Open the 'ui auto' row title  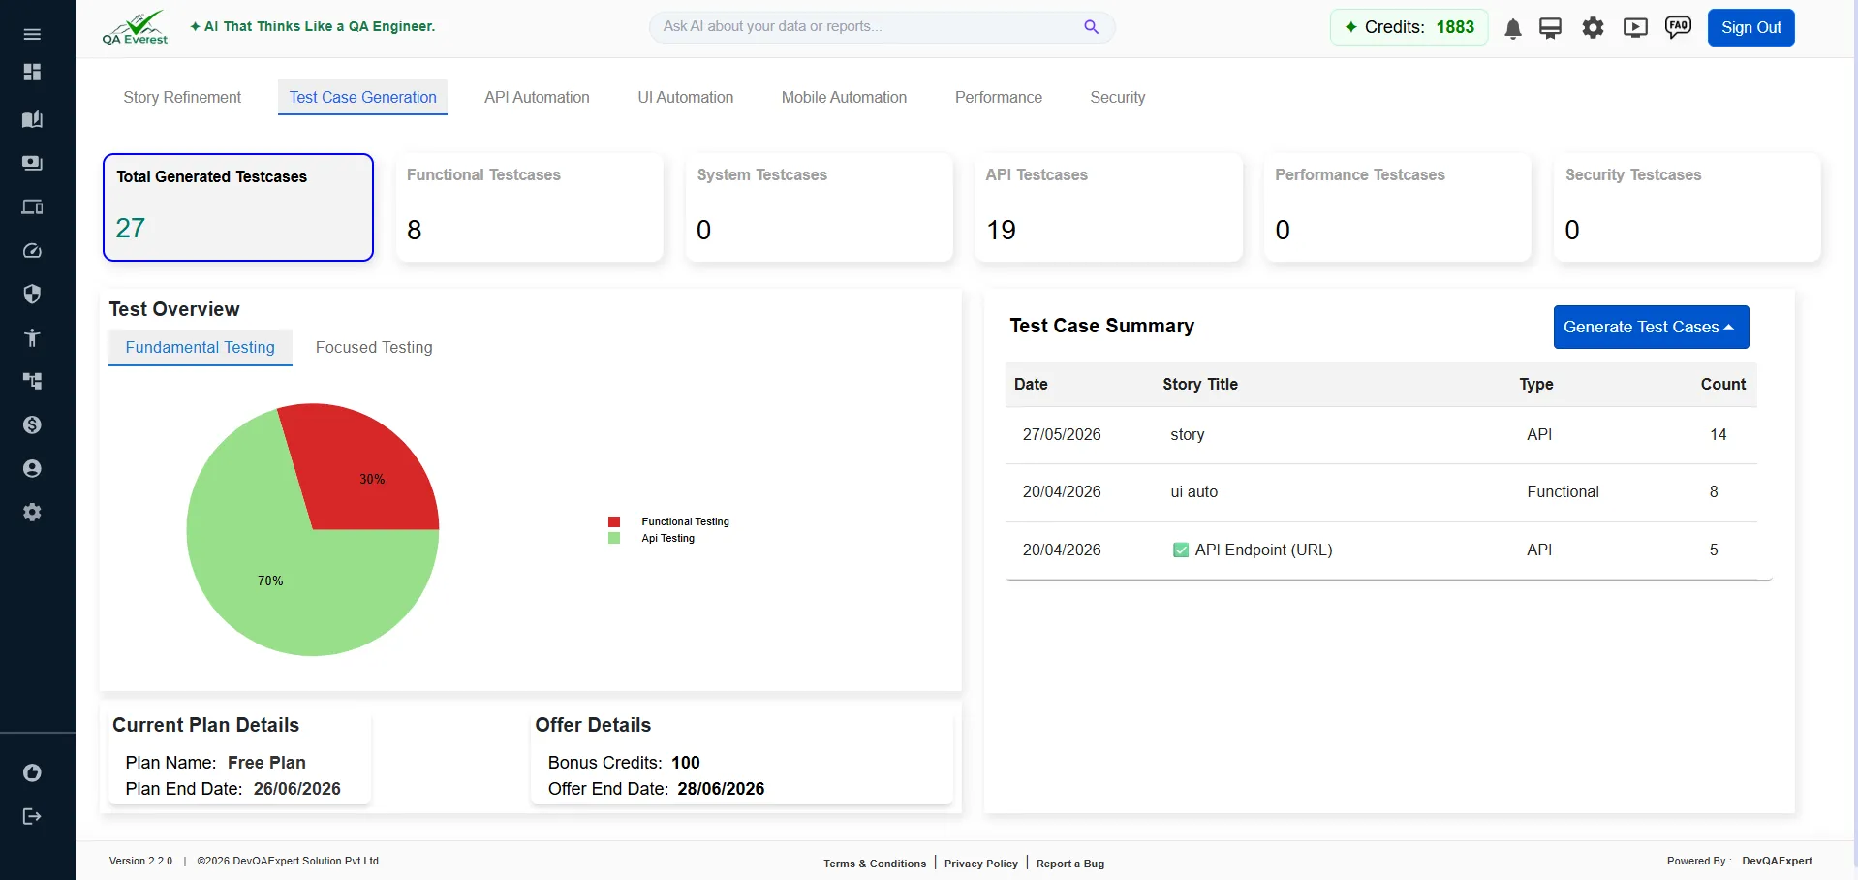(x=1193, y=492)
